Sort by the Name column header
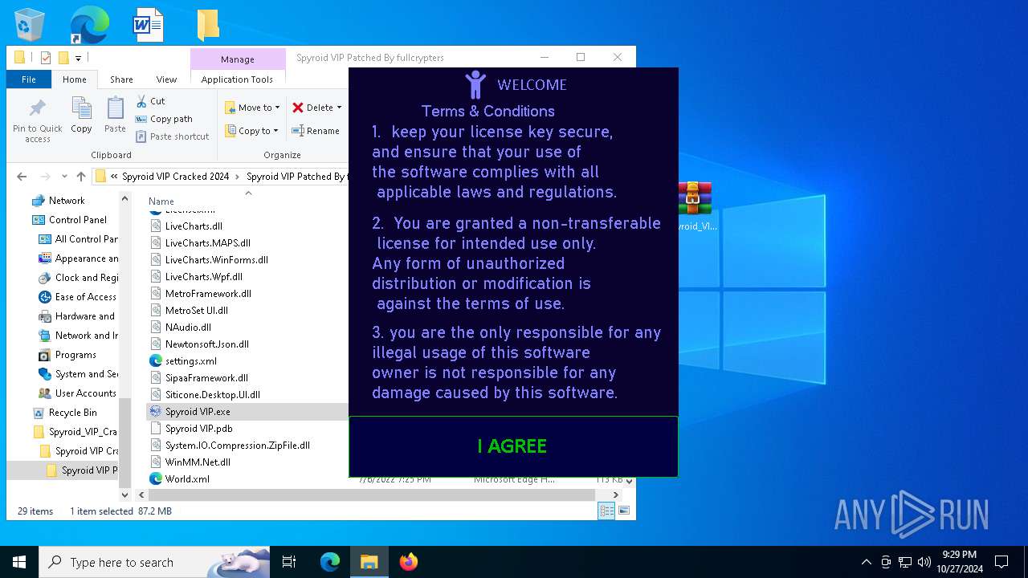The height and width of the screenshot is (578, 1028). 161,201
